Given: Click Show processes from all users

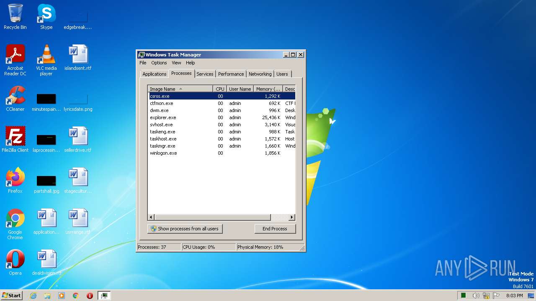Looking at the screenshot, I should (185, 229).
